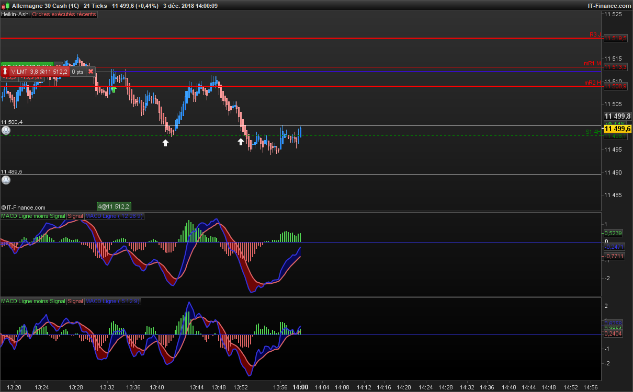
Task: Click the green 11 498,1 support price tag
Action: pos(616,136)
